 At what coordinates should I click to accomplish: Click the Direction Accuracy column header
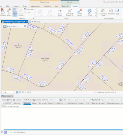point(99,103)
